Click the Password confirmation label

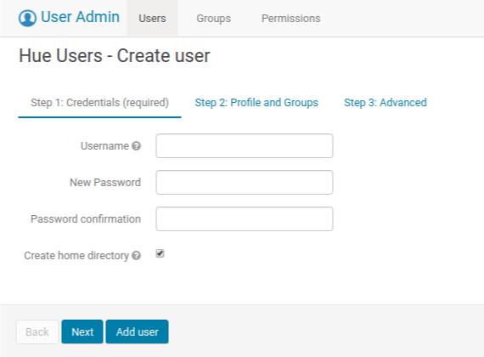tap(86, 219)
